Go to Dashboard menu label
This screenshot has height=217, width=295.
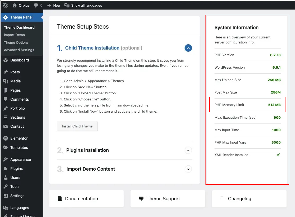[20, 60]
